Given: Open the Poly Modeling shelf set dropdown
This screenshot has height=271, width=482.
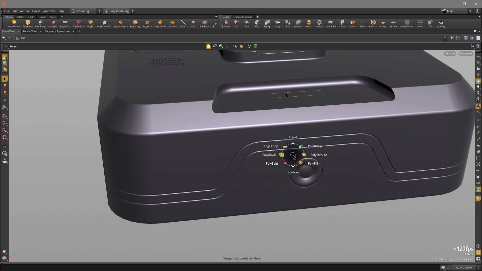Looking at the screenshot, I should click(119, 11).
